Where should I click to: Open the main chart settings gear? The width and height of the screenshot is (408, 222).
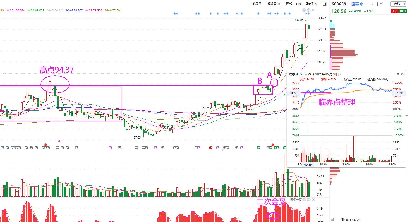click(304, 10)
